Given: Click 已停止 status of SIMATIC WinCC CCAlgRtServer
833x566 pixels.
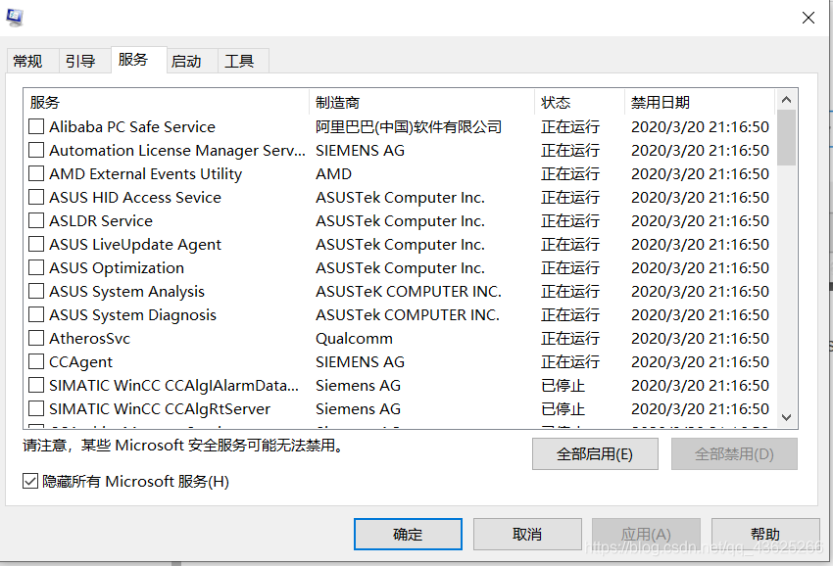Looking at the screenshot, I should pyautogui.click(x=563, y=409).
